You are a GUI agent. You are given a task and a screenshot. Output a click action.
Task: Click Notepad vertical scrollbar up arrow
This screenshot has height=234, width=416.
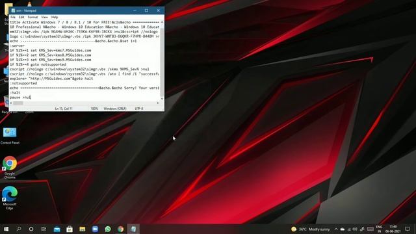pyautogui.click(x=162, y=22)
